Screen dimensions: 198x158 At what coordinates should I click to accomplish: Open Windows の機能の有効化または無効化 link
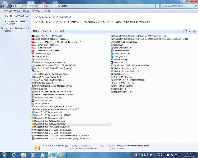[x=17, y=29]
